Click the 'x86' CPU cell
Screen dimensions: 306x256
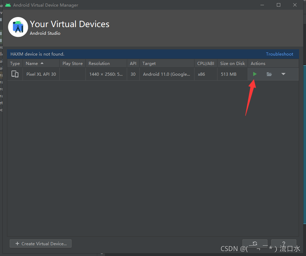pos(206,74)
